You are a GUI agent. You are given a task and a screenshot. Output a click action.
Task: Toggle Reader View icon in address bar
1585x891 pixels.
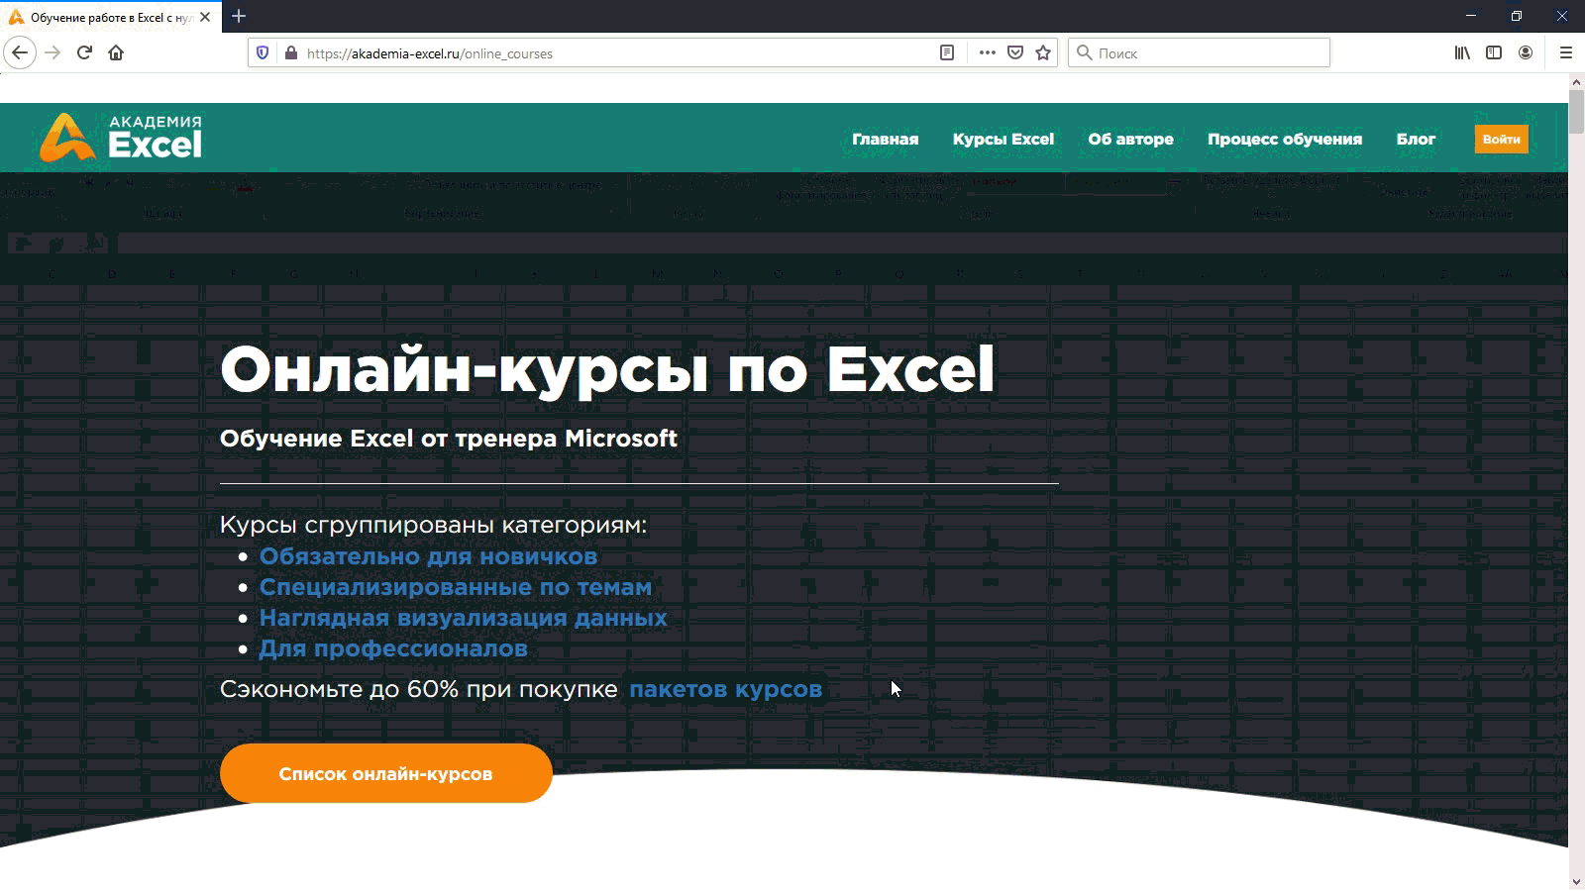[x=947, y=52]
